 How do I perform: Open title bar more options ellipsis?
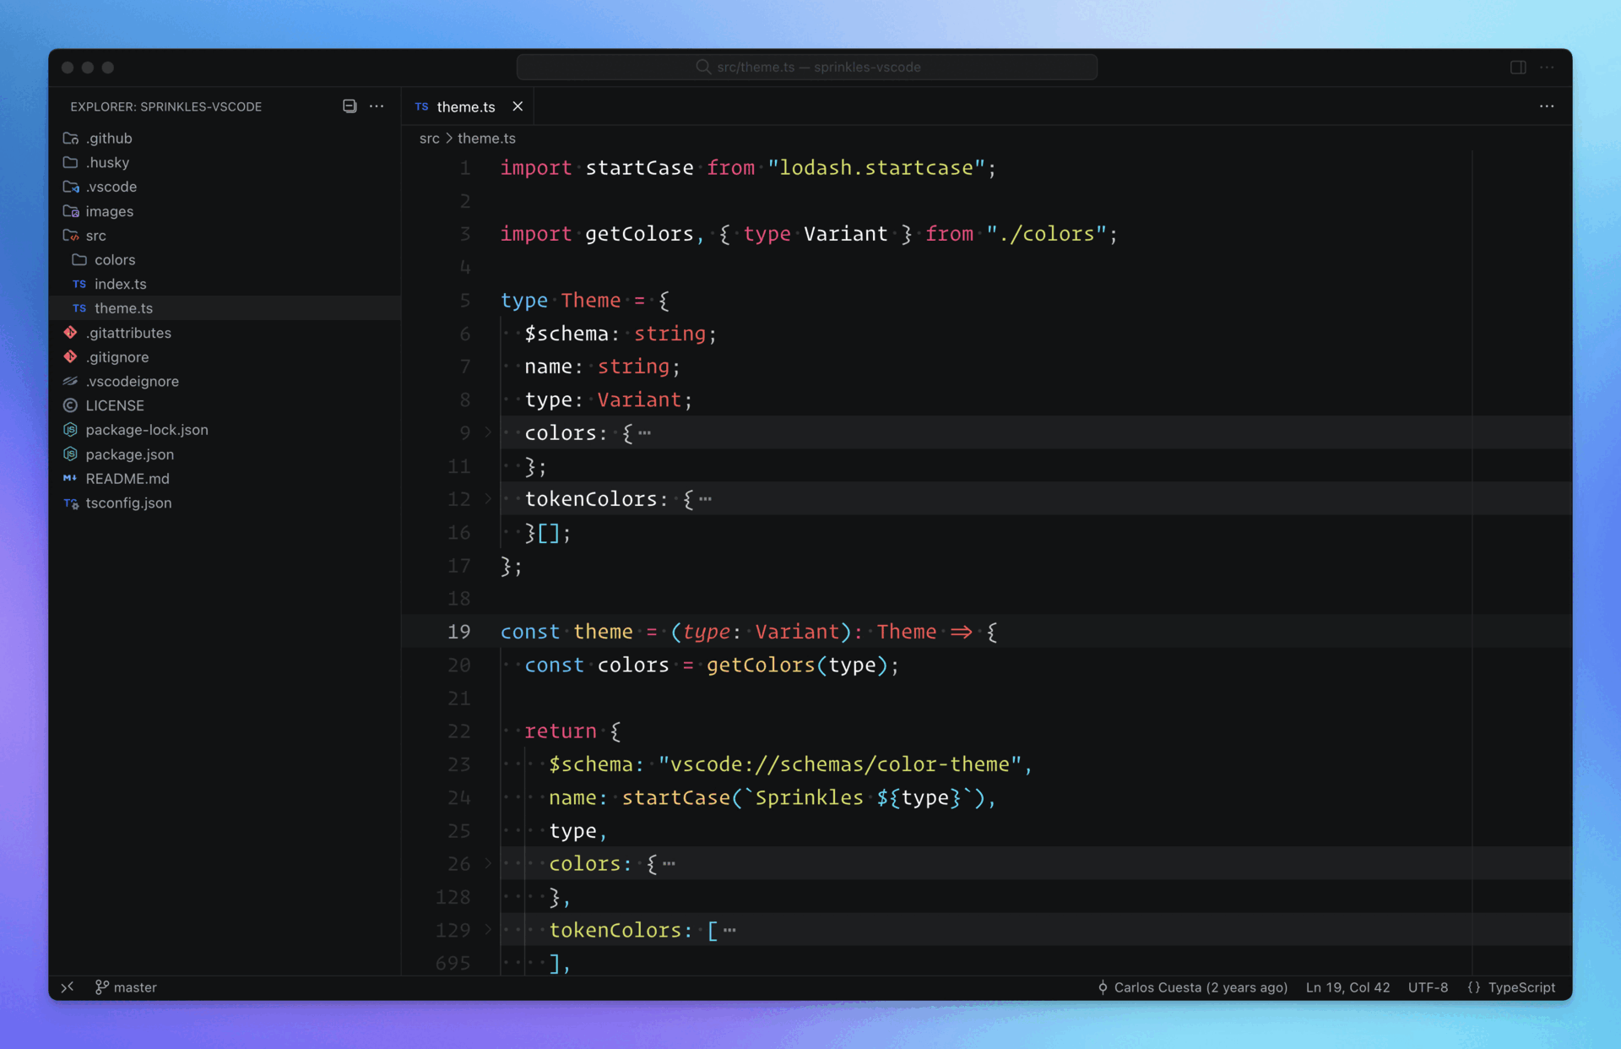1547,68
